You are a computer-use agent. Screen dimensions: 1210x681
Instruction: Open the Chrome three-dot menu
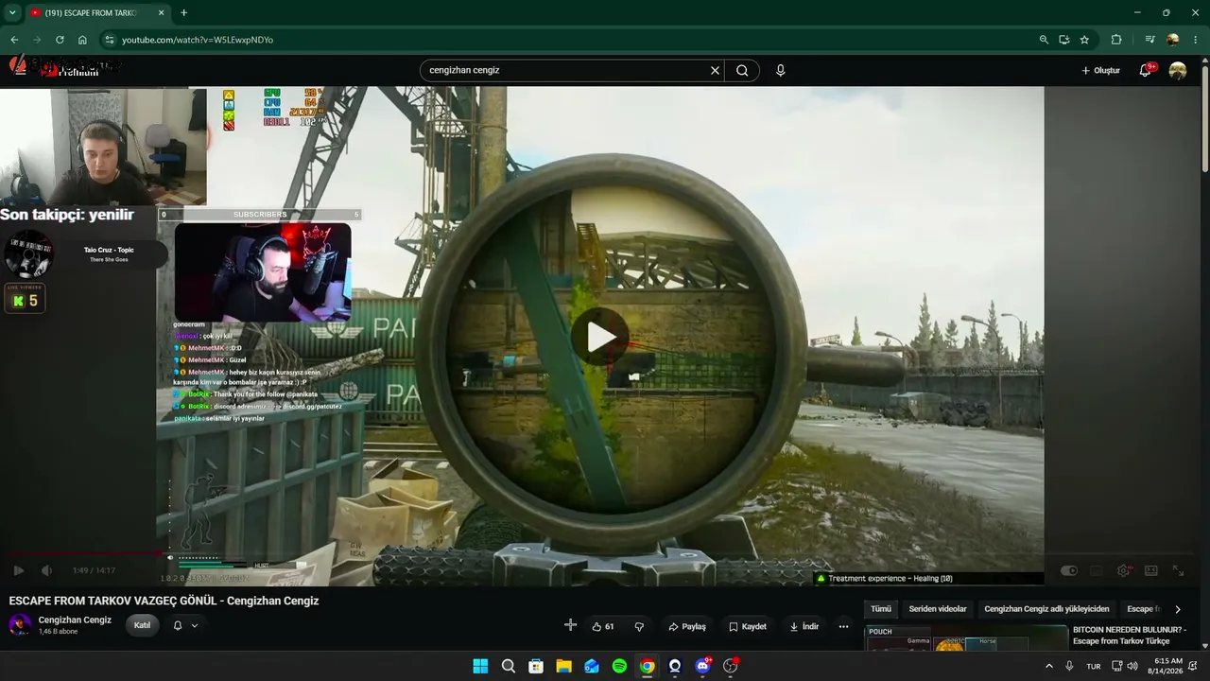(1196, 40)
